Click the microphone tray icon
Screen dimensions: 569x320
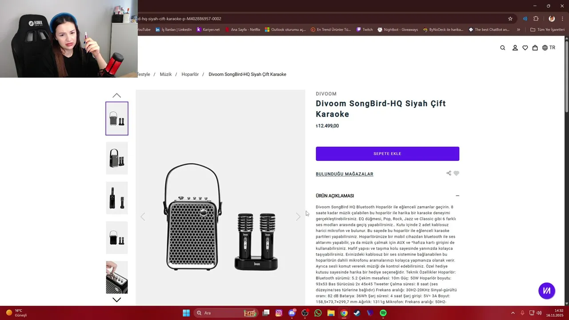(522, 313)
